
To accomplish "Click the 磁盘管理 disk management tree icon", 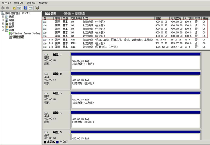I will pos(11,37).
